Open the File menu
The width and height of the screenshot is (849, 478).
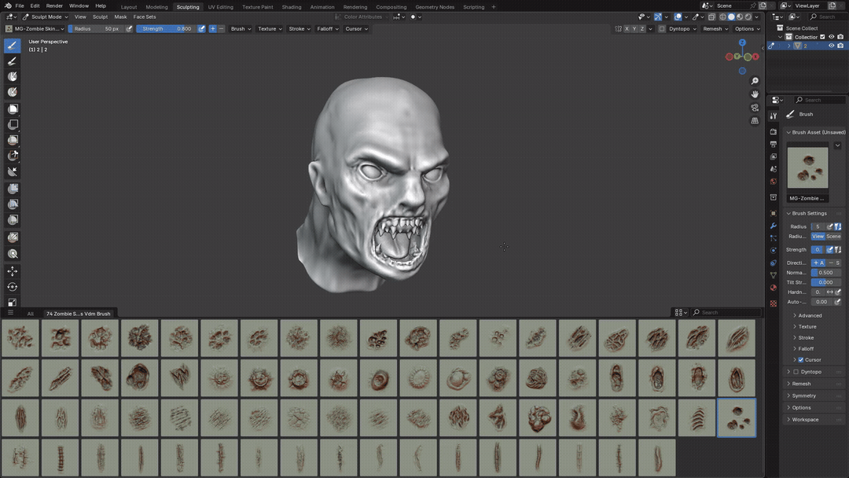[x=20, y=6]
